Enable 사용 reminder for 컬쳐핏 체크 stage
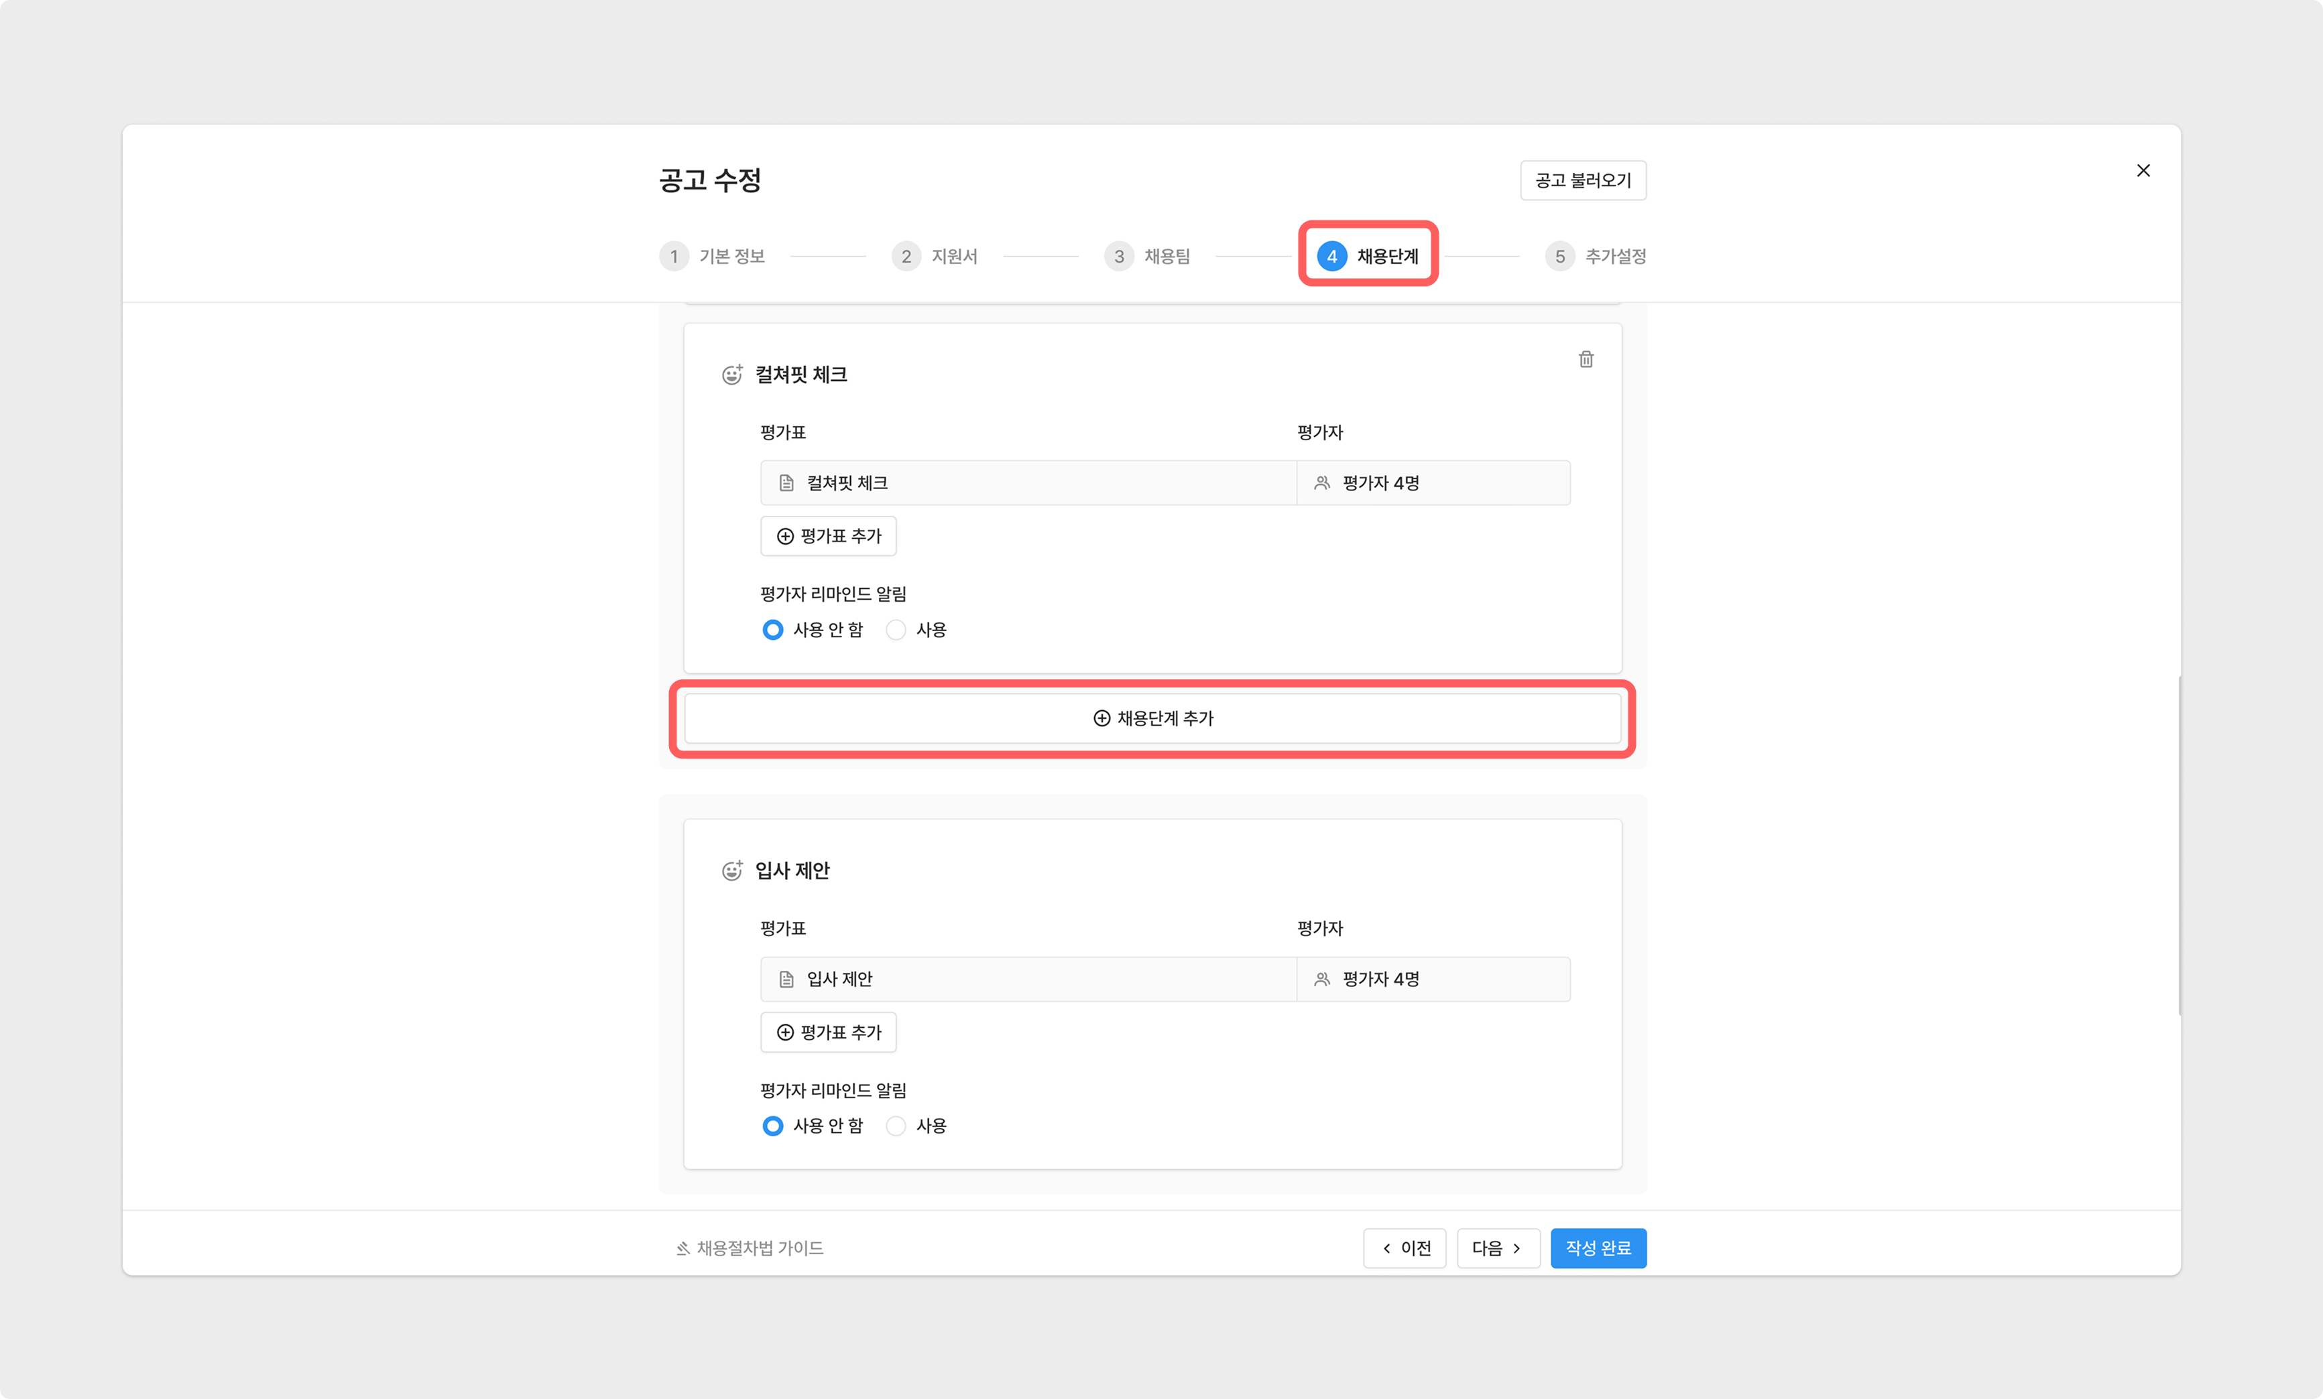 coord(896,629)
